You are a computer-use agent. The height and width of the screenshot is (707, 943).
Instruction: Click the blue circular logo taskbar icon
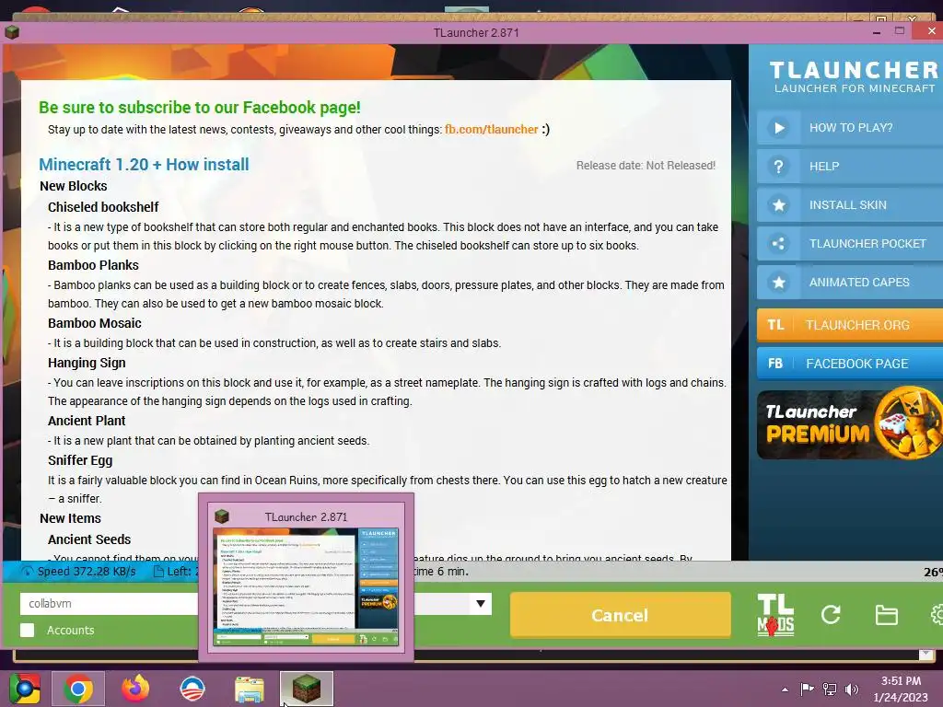(192, 689)
